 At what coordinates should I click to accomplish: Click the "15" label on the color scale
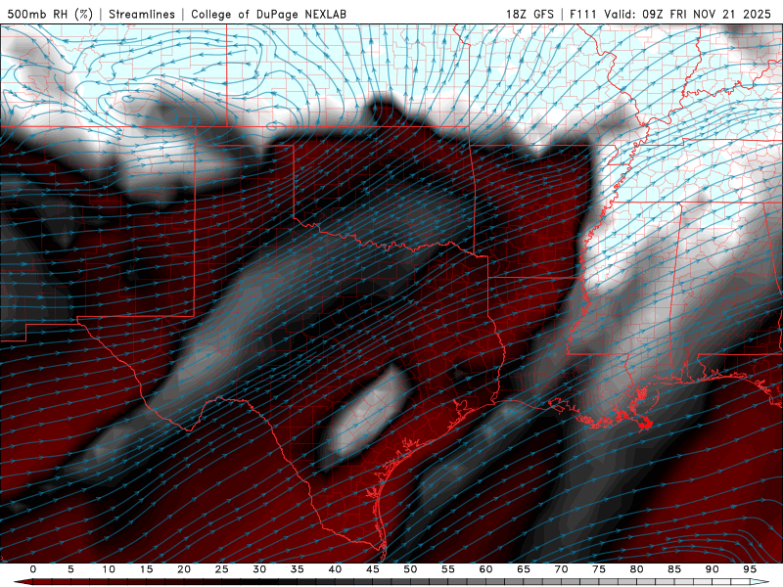(x=146, y=569)
